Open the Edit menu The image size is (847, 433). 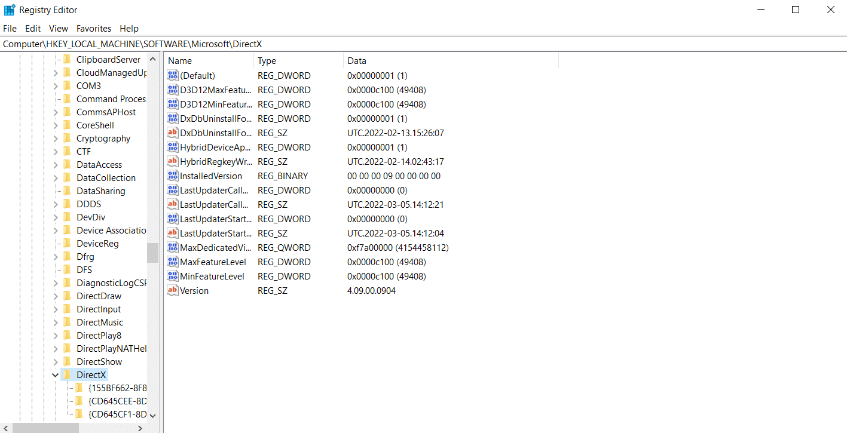coord(33,29)
